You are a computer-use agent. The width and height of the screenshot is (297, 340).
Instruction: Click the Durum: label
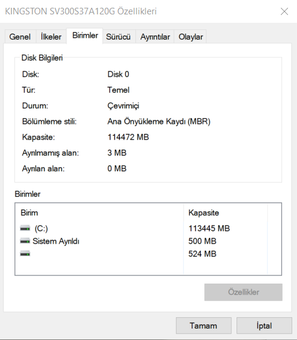pos(35,106)
